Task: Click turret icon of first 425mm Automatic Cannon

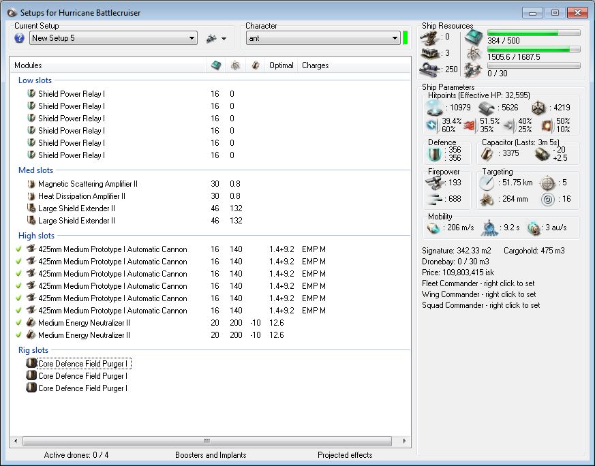Action: pyautogui.click(x=31, y=249)
